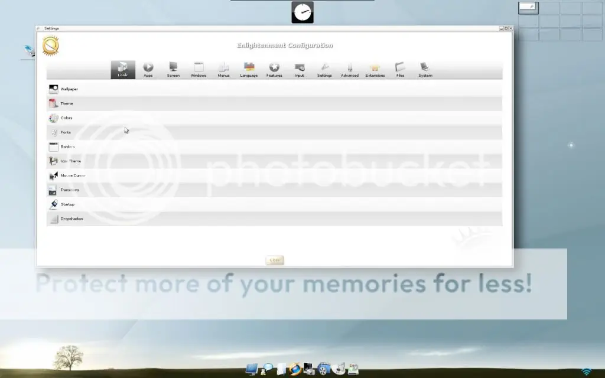Screen dimensions: 605x378
Task: Open the Language category
Action: point(249,70)
